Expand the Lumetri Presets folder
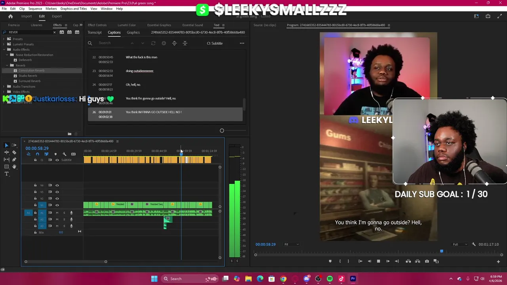Image resolution: width=507 pixels, height=285 pixels. point(4,44)
